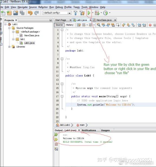The width and height of the screenshot is (156, 167).
Task: Click the Stop icon in Output panel
Action: click(x=56, y=144)
